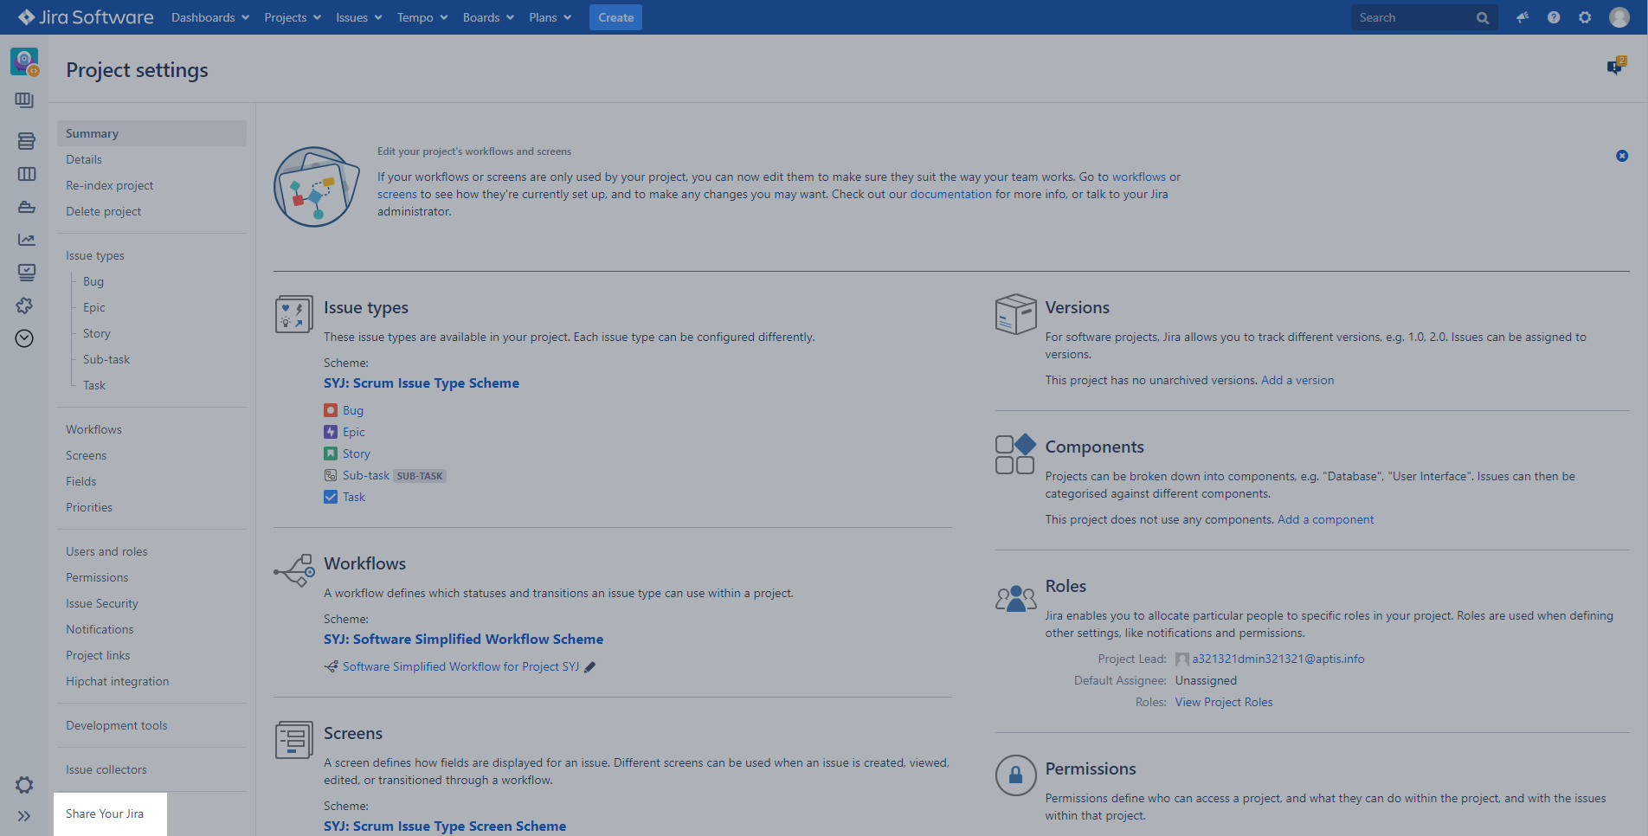Image resolution: width=1648 pixels, height=836 pixels.
Task: Open the Reports chart icon in sidebar
Action: pyautogui.click(x=26, y=240)
